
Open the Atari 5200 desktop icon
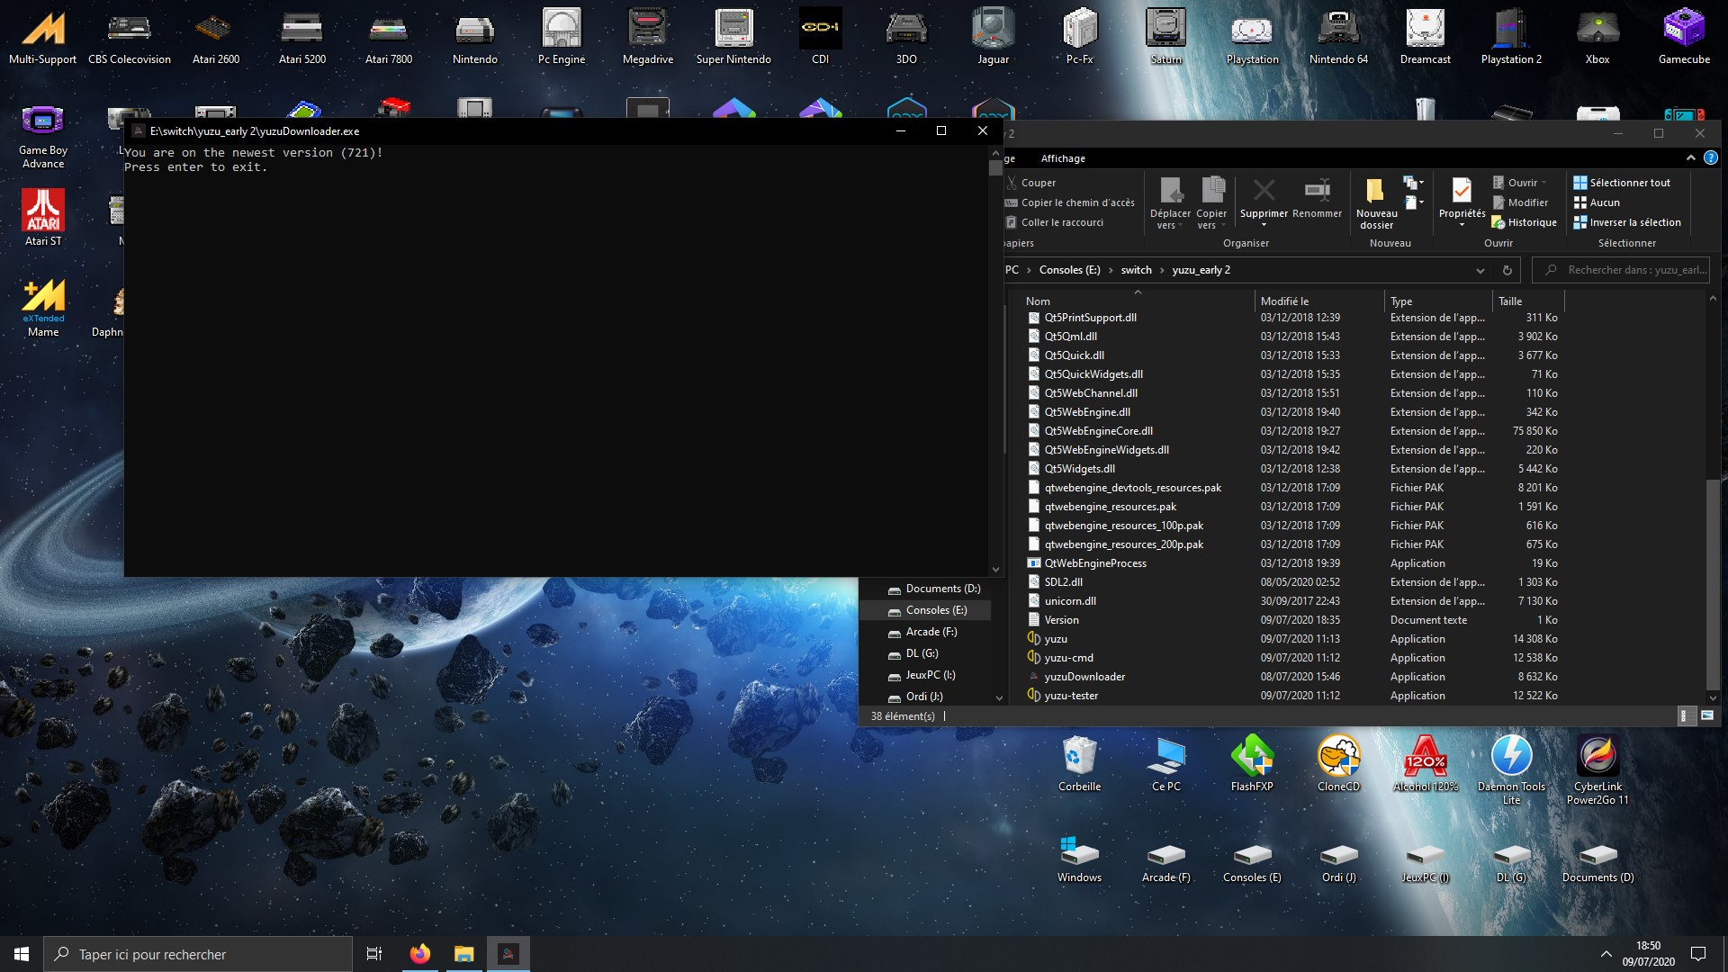(x=302, y=36)
